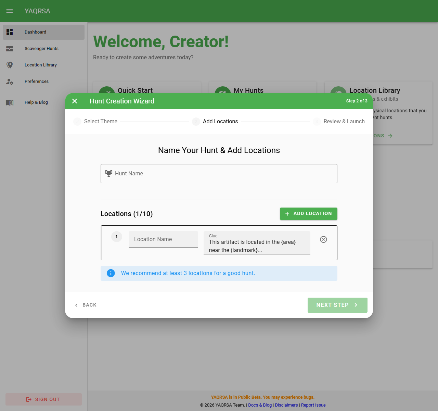
Task: Click the Scavenger Hunts chest icon
Action: click(10, 49)
